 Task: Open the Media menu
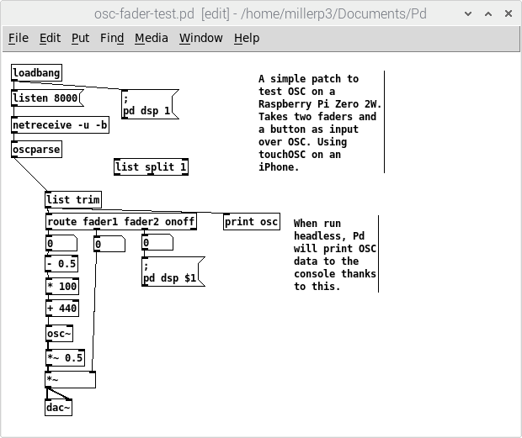point(152,38)
